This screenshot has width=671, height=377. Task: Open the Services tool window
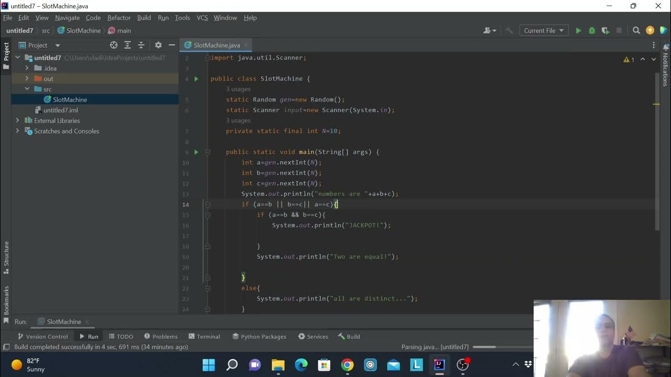pyautogui.click(x=313, y=337)
